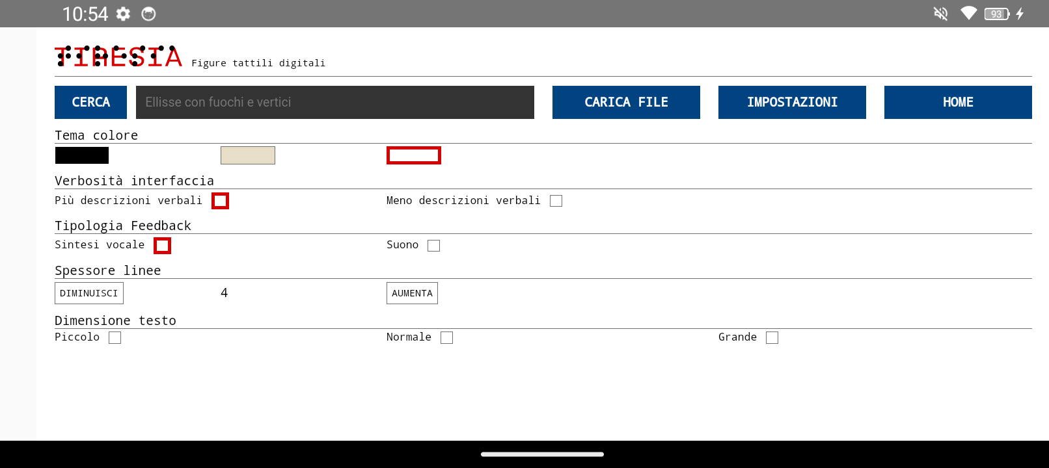This screenshot has width=1049, height=468.
Task: Focus the search text field
Action: coord(334,102)
